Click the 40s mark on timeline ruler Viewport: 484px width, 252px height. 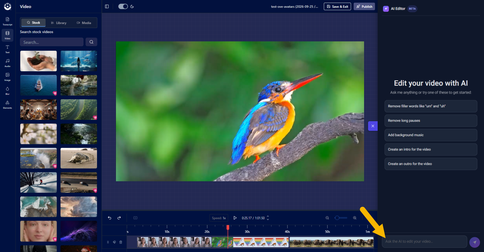tap(287, 232)
